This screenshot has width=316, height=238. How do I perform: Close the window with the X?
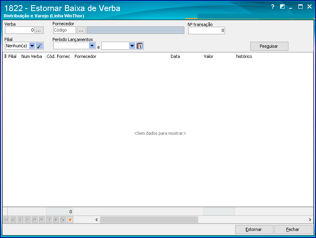point(310,7)
